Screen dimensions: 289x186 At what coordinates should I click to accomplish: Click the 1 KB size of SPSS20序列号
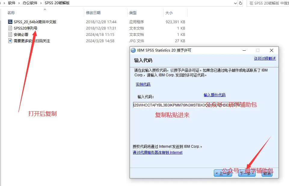click(x=181, y=28)
